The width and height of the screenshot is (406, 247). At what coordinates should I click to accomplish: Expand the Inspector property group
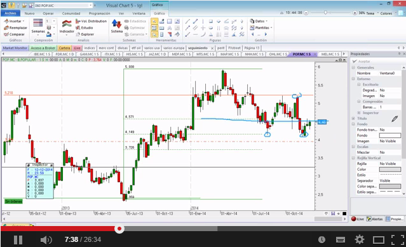pos(359,113)
